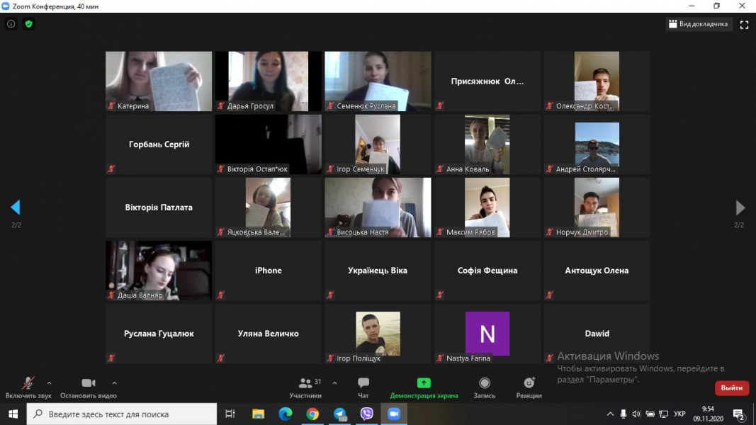Go to previous page with left arrow
Viewport: 756px width, 425px height.
tap(15, 208)
